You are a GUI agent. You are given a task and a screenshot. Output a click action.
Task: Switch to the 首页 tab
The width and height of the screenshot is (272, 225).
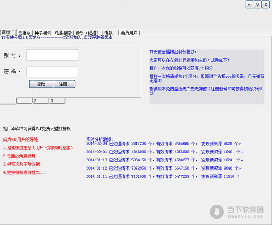click(7, 33)
